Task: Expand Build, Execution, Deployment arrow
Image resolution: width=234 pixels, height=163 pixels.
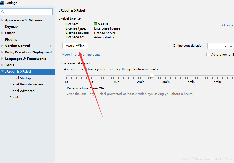Action: coord(2,52)
